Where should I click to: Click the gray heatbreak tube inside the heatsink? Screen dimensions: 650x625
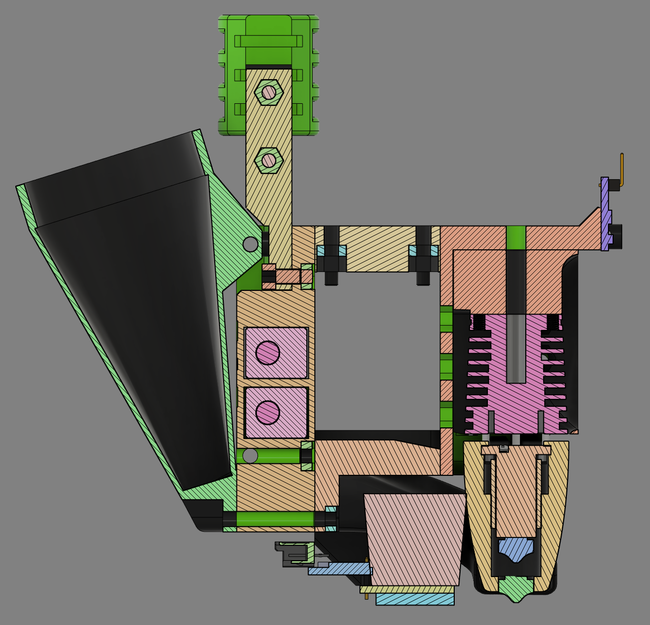tap(516, 348)
